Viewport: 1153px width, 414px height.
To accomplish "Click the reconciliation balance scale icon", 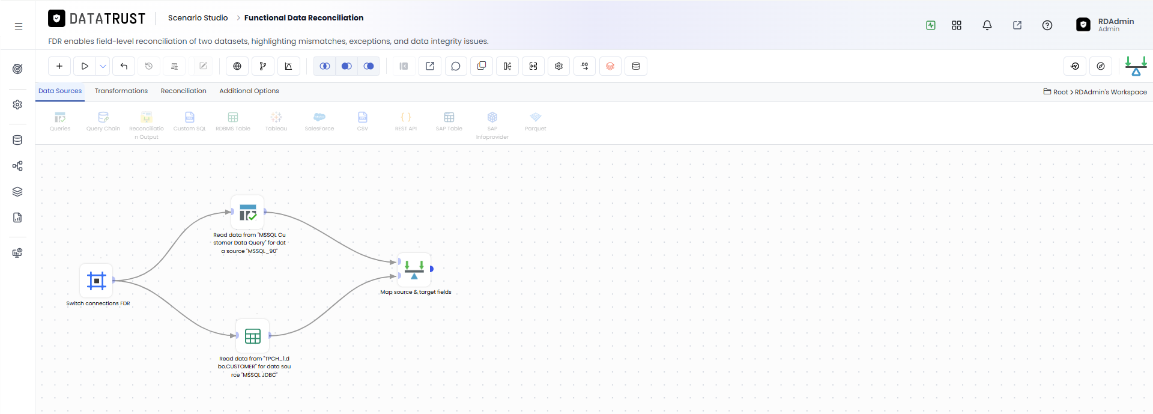I will point(1136,66).
